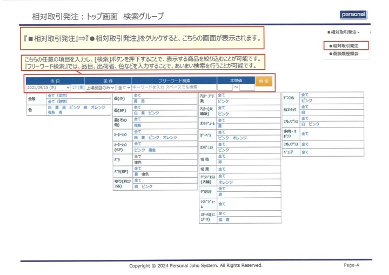The image size is (389, 275).
Task: Click ピンク for ゆり(オリエンタル)
Action: tap(147, 186)
